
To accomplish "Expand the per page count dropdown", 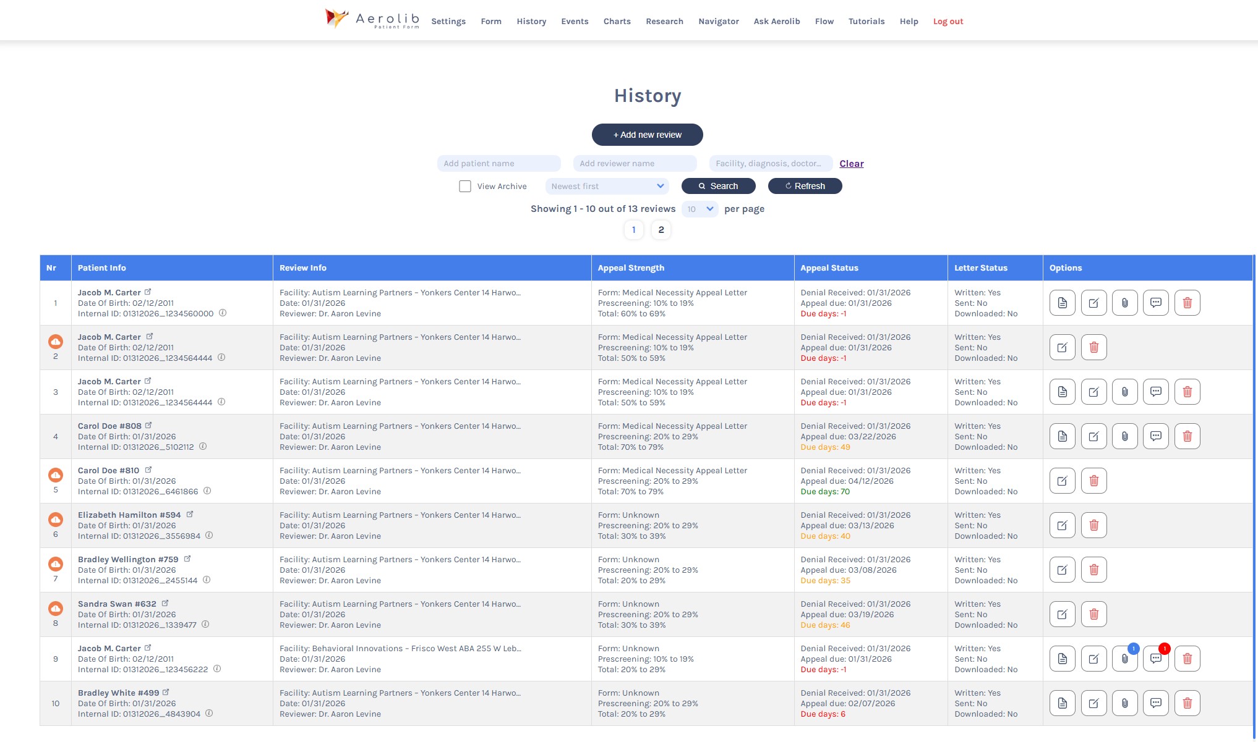I will tap(700, 209).
